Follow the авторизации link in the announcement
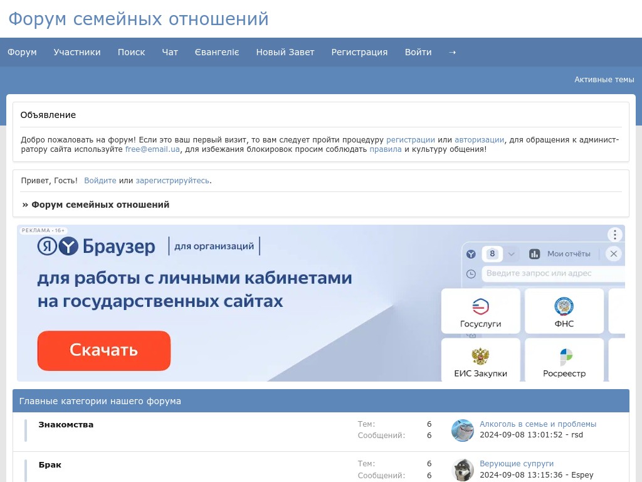Image resolution: width=642 pixels, height=482 pixels. click(x=479, y=140)
